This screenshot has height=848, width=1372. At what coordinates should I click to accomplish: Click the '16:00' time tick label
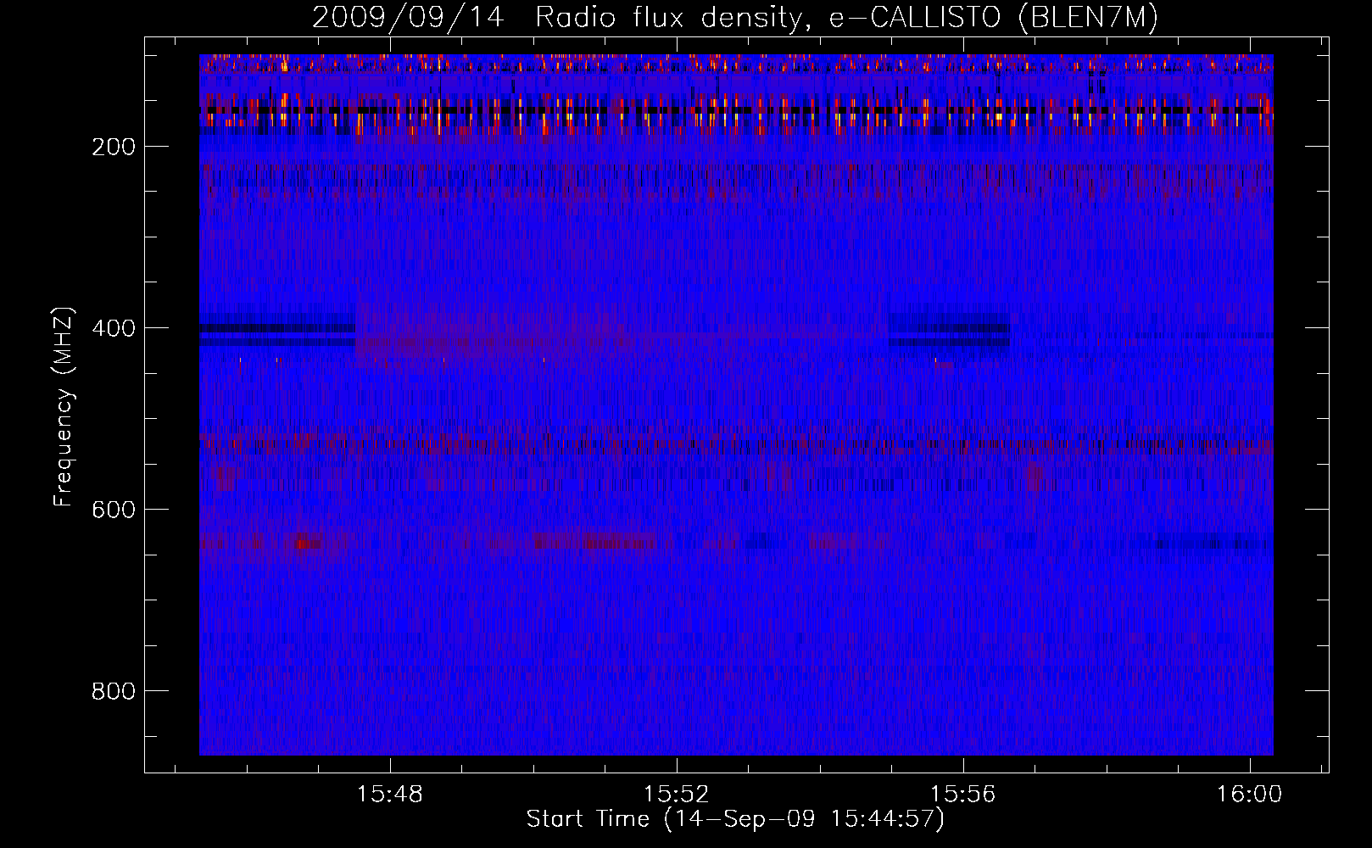pos(1249,795)
